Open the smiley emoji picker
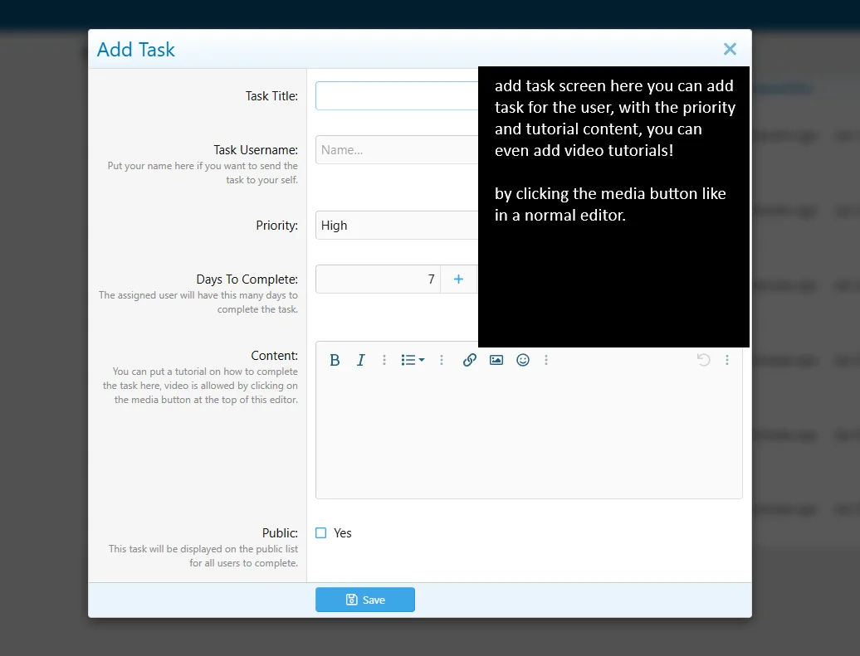 523,360
